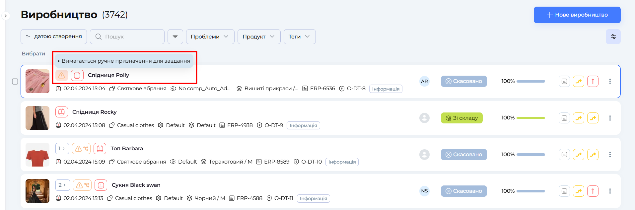Viewport: 635px width, 210px height.
Task: Click the Пошук search field
Action: pyautogui.click(x=127, y=36)
